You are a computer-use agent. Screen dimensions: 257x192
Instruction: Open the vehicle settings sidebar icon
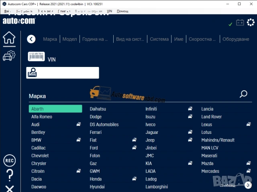(9, 56)
